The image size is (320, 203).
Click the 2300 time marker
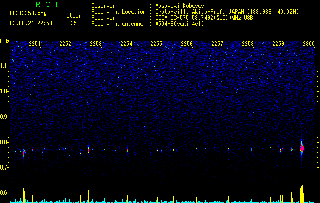coord(309,43)
